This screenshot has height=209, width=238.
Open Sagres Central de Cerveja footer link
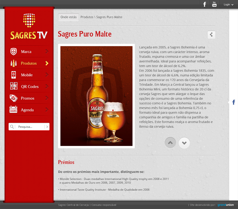[x=73, y=205]
